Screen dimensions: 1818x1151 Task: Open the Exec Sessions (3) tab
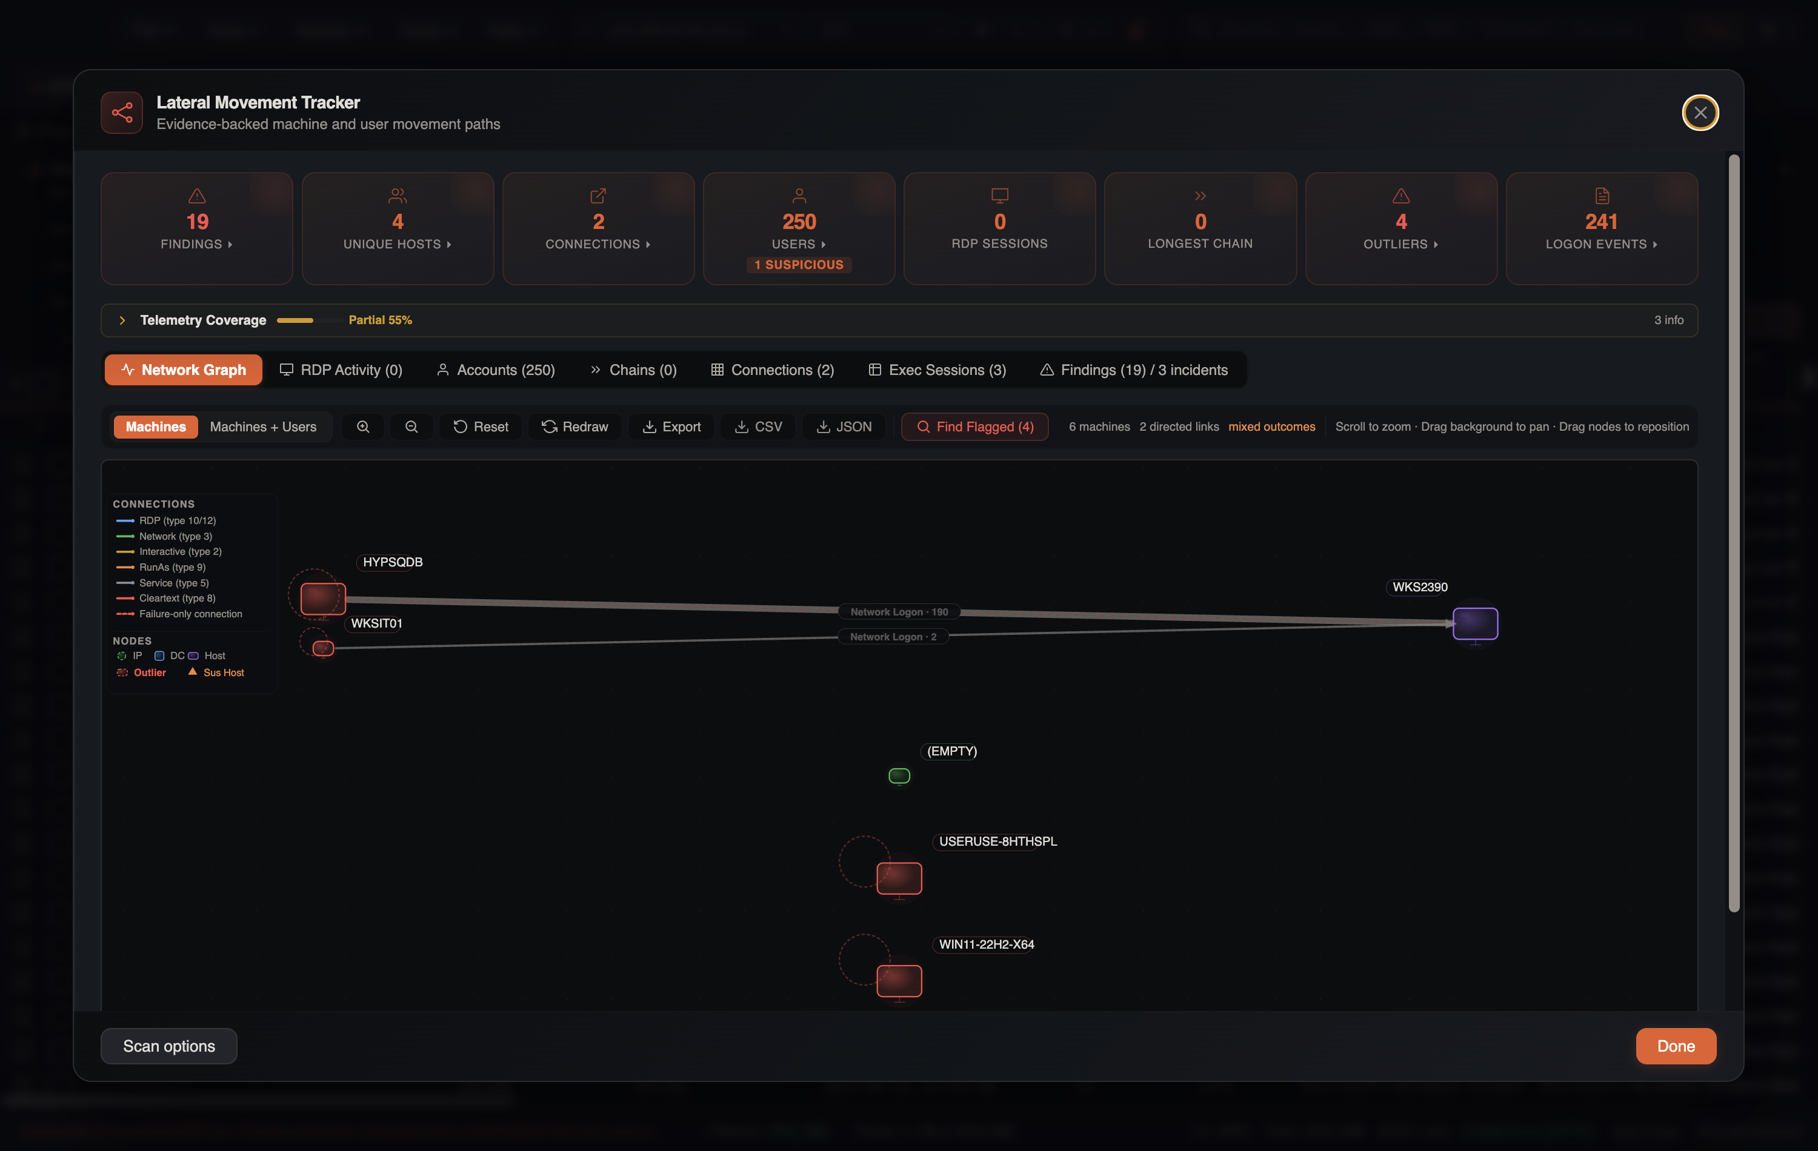[x=937, y=370]
